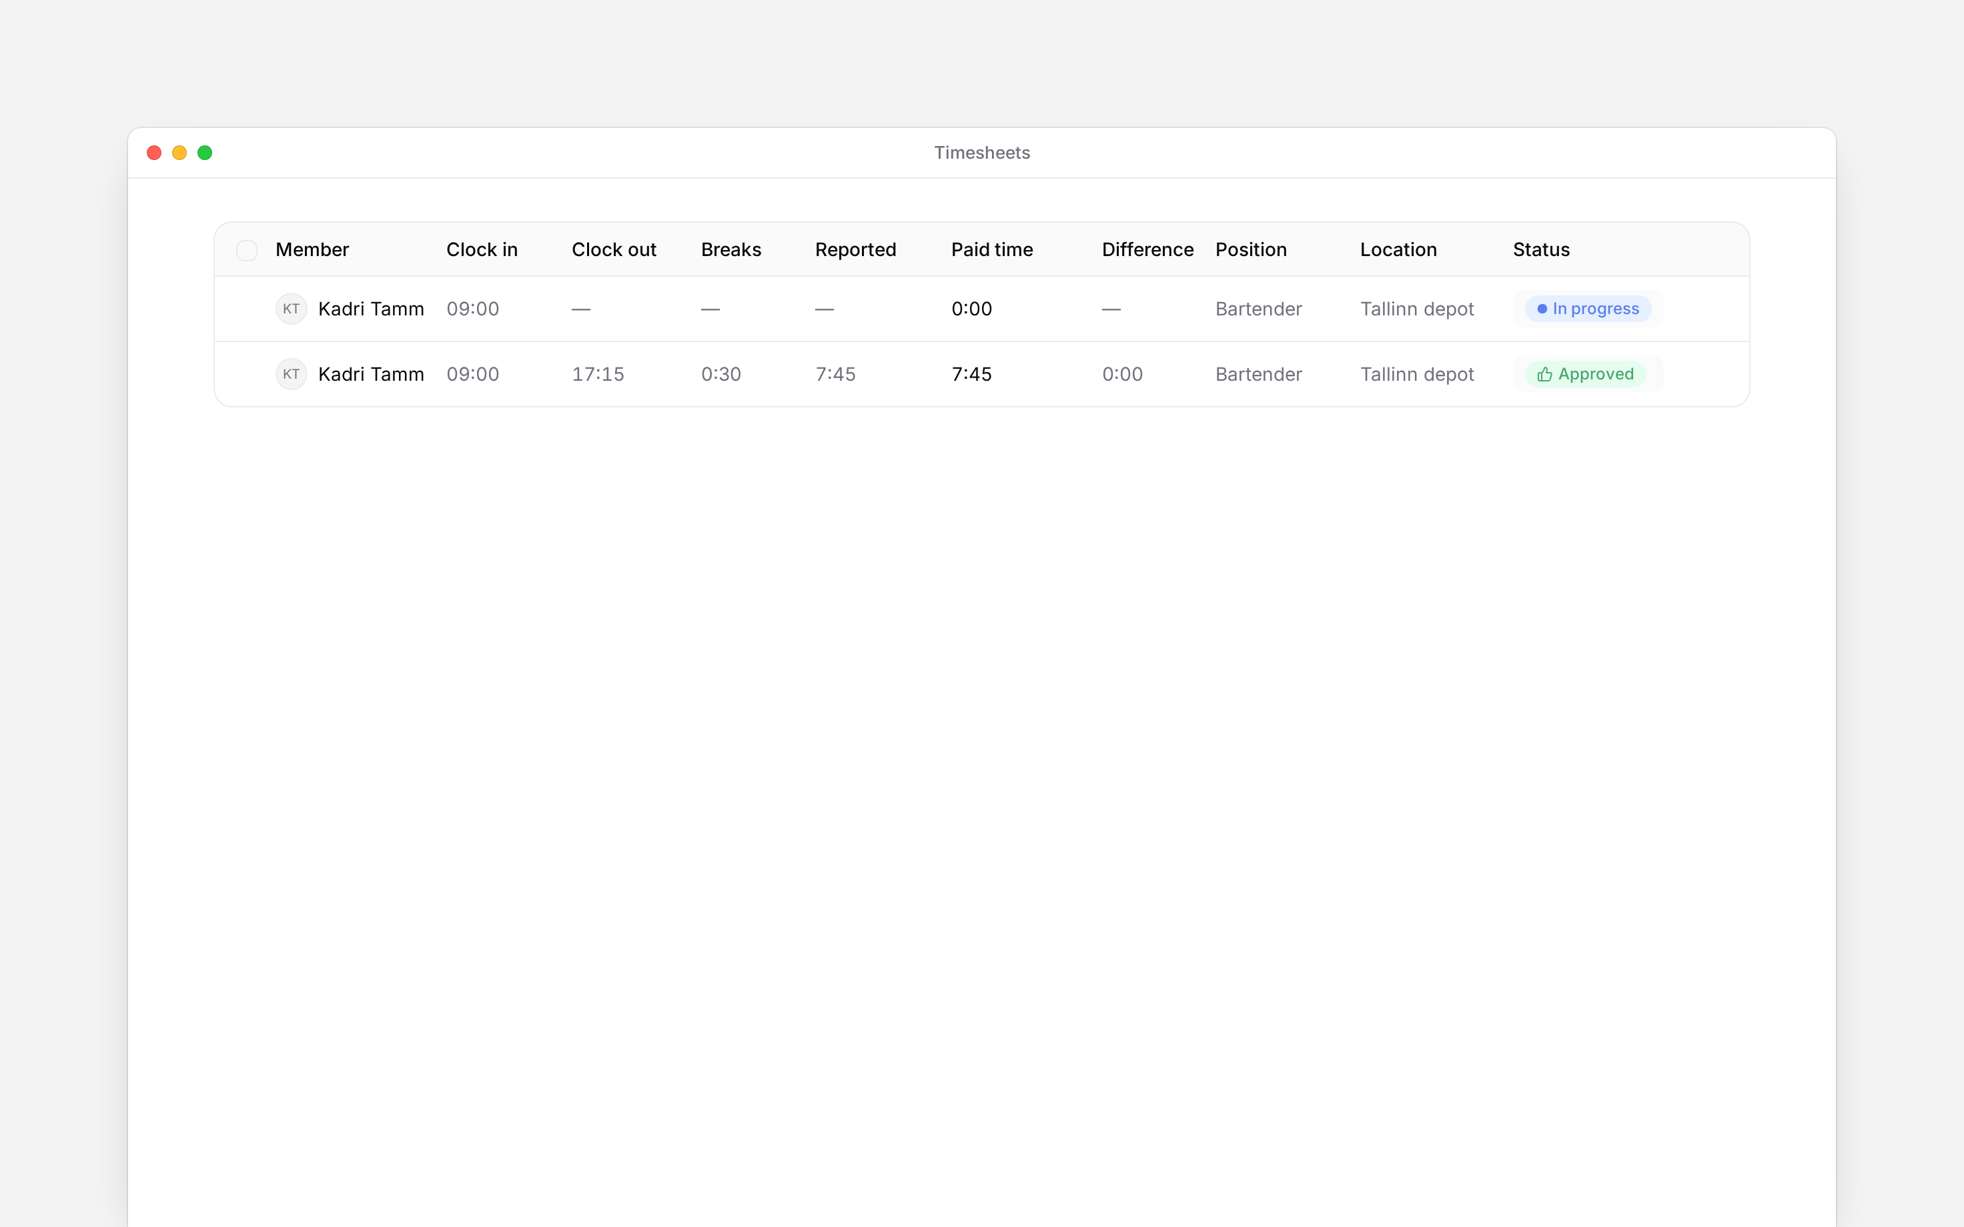Screen dimensions: 1964x1227
Task: Click the thumbs-up icon in Approved badge
Action: pyautogui.click(x=1544, y=374)
